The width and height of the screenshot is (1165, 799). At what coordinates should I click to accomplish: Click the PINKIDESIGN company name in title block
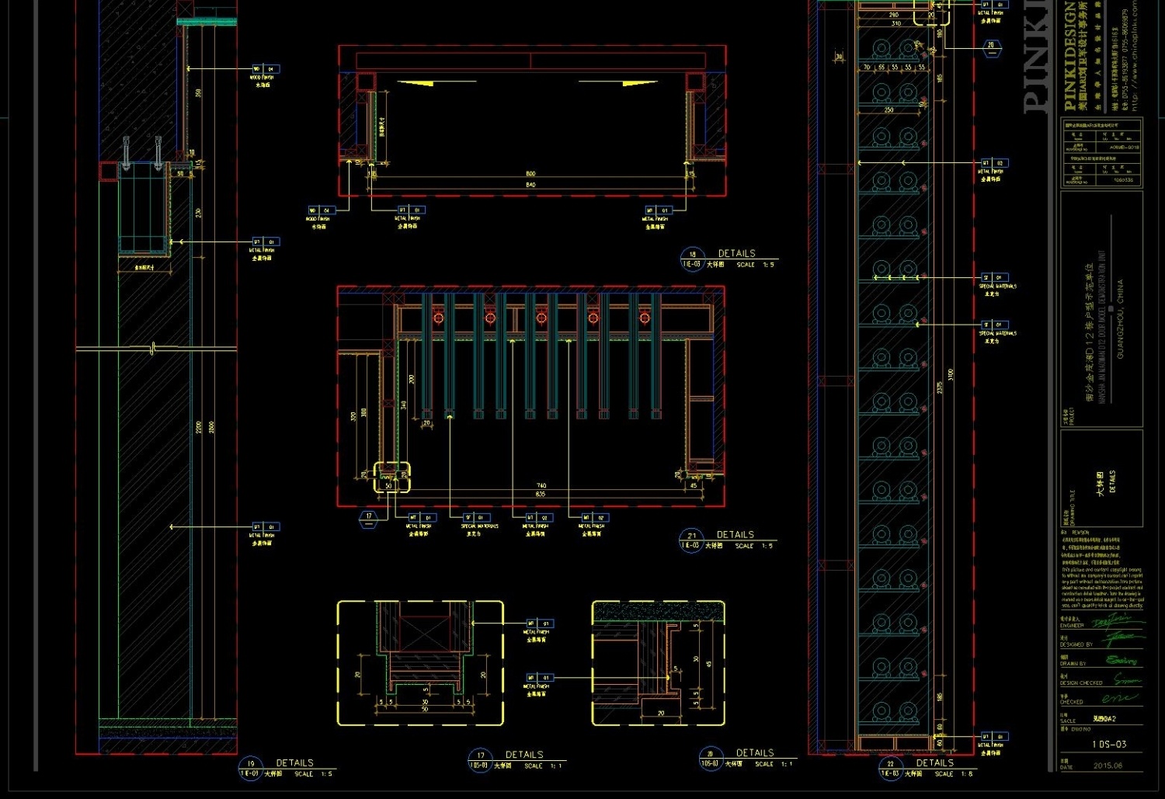coord(1069,56)
